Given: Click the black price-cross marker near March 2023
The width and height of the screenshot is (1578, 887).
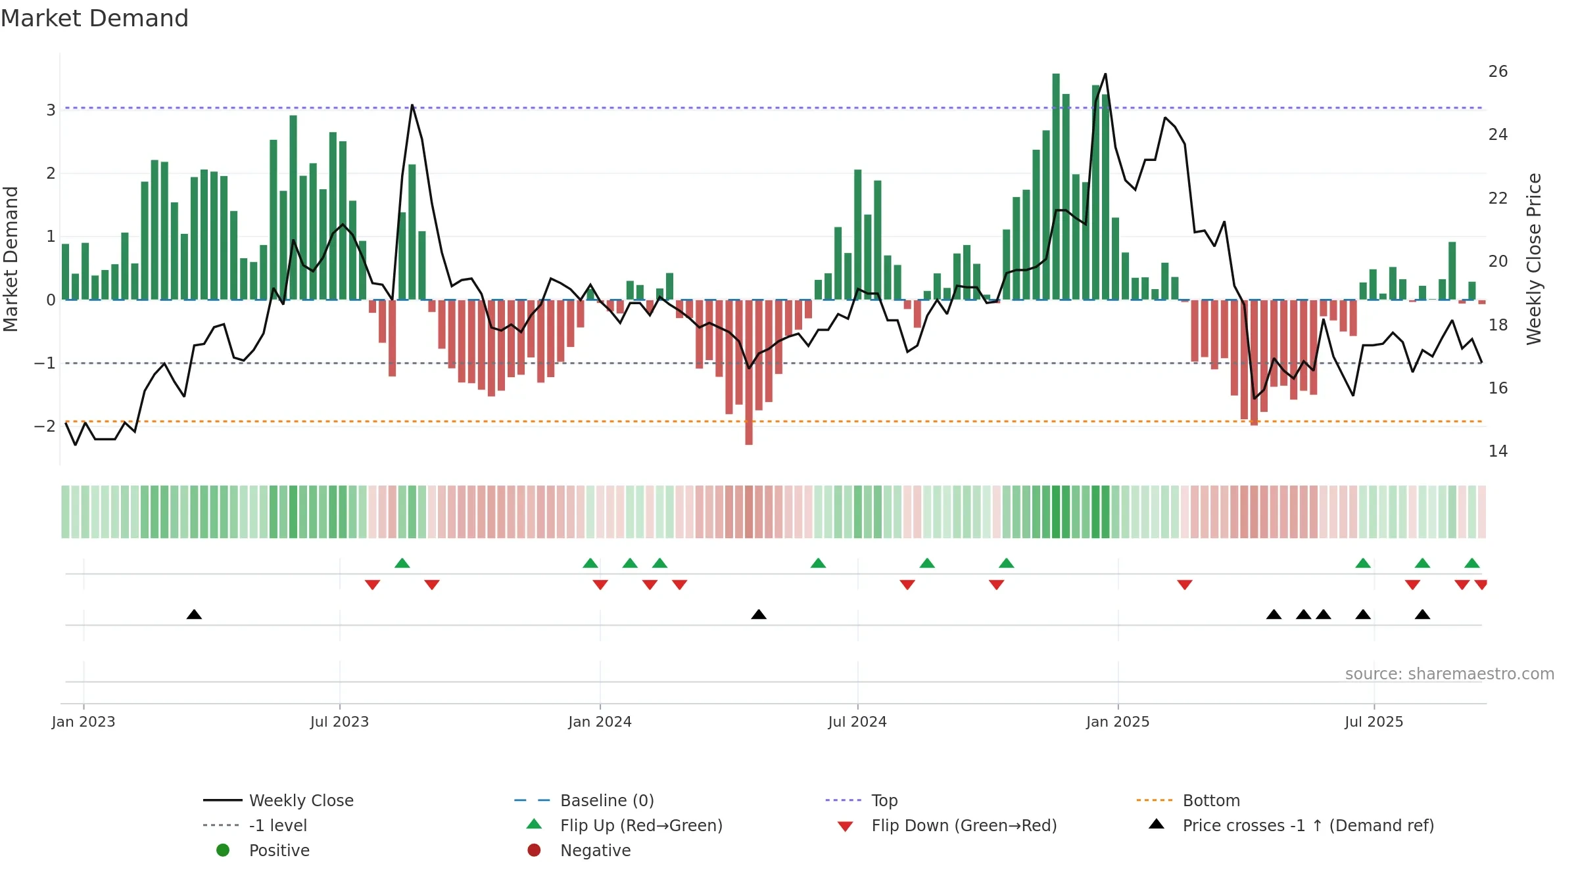Looking at the screenshot, I should coord(194,614).
